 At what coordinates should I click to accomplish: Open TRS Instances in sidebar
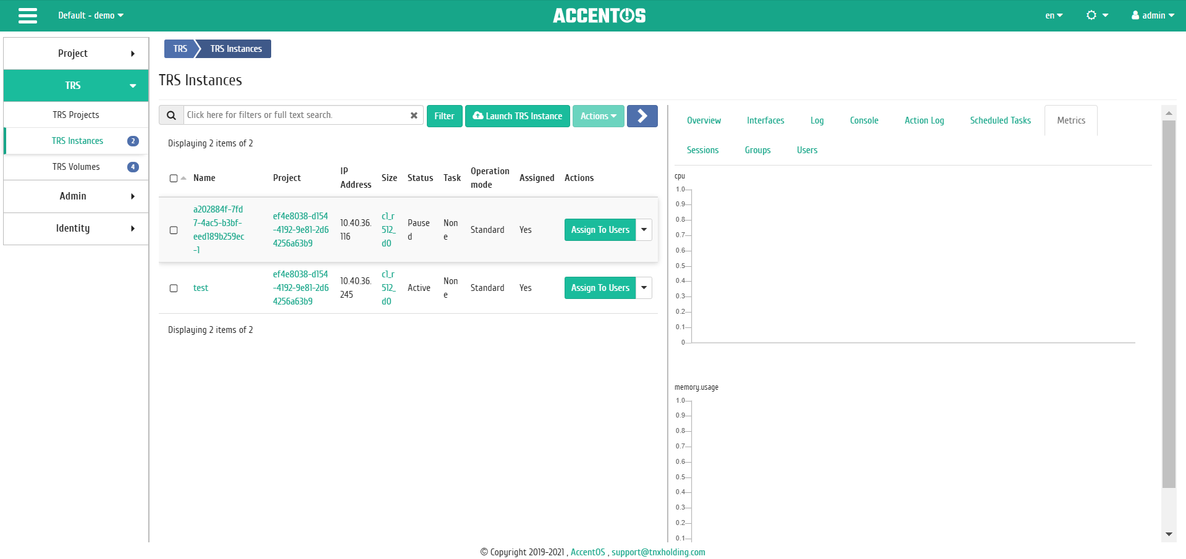tap(77, 141)
